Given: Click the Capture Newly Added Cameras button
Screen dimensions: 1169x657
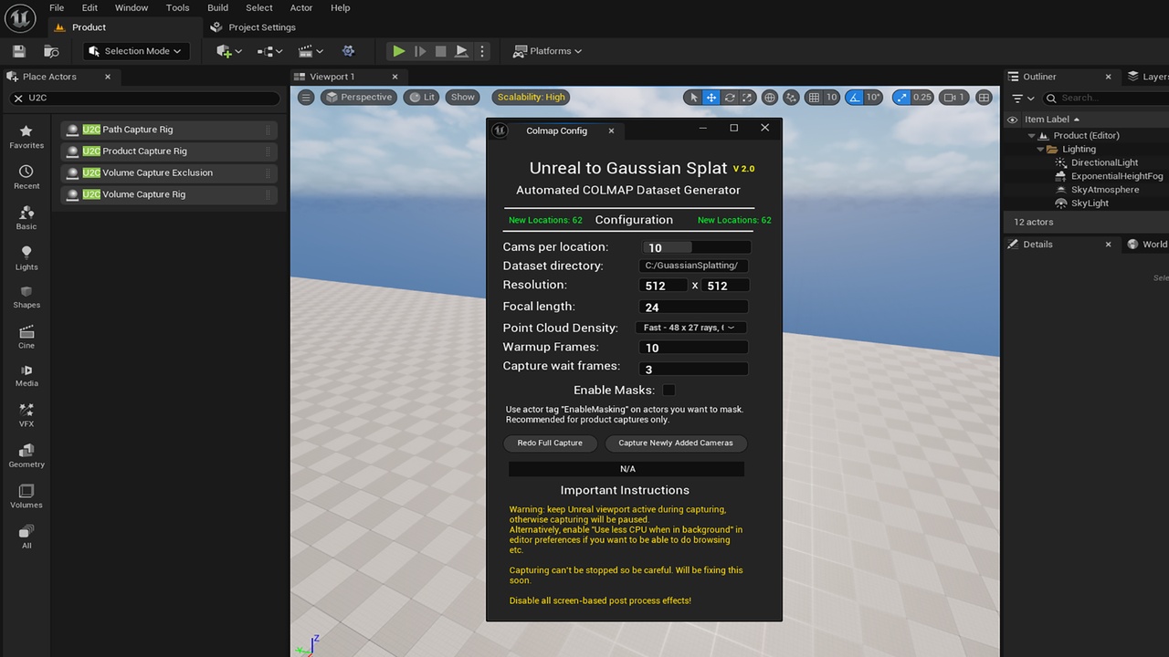Looking at the screenshot, I should click(x=676, y=443).
